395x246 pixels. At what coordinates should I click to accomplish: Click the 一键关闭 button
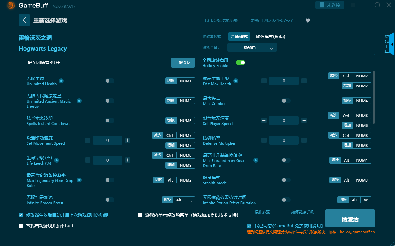point(183,63)
